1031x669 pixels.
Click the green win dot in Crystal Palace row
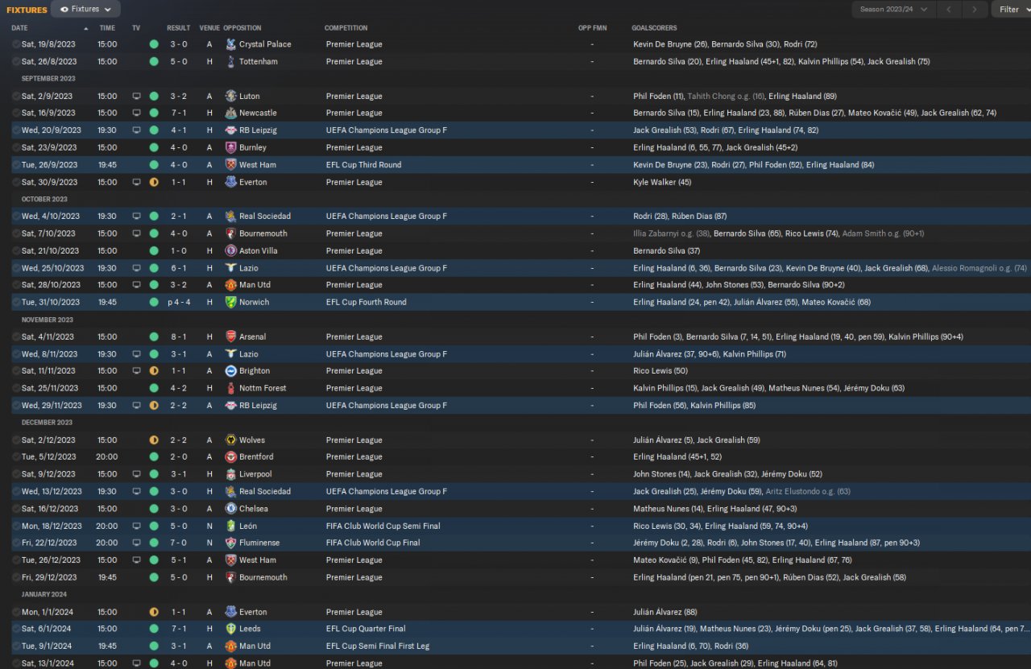154,44
